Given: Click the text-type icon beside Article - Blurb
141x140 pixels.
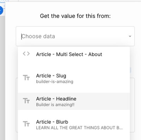Looking at the screenshot, I should [x=26, y=124].
